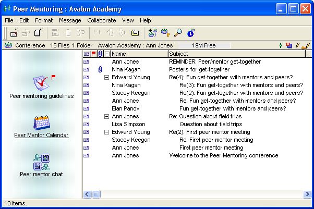
Task: Toggle sort by red flag column
Action: tap(93, 54)
